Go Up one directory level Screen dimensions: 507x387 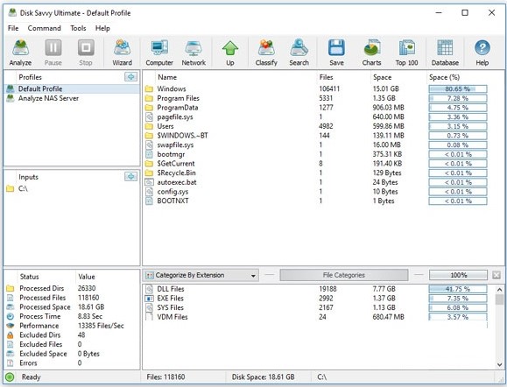pos(230,53)
